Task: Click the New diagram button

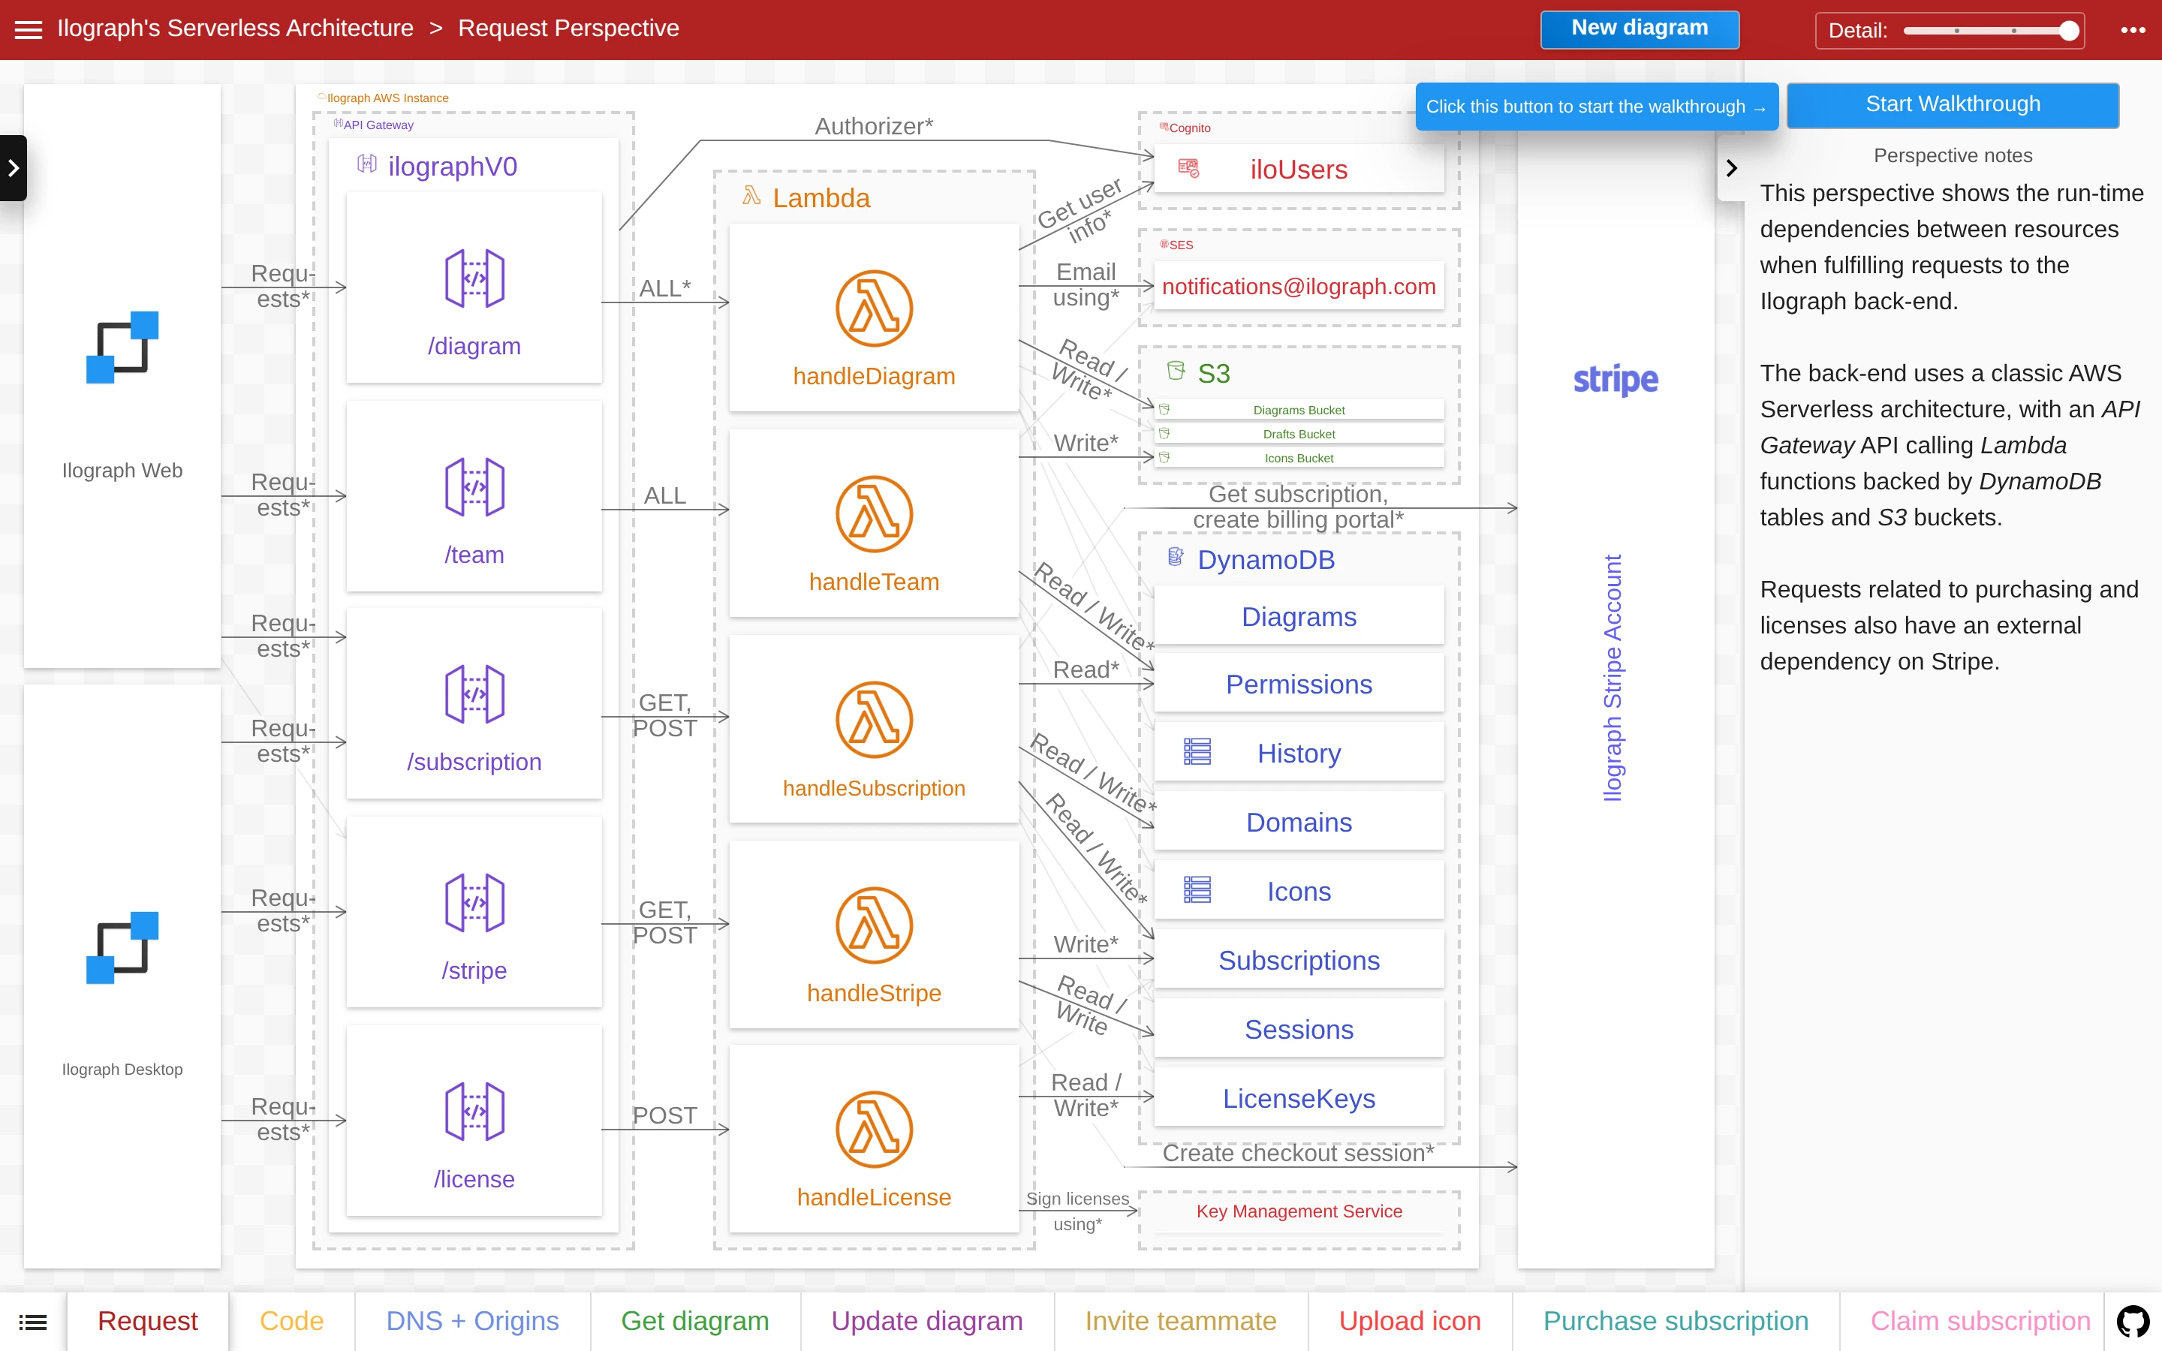Action: (x=1640, y=29)
